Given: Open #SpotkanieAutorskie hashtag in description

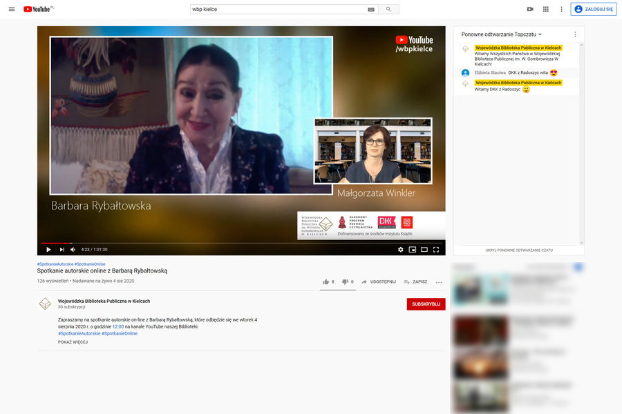Looking at the screenshot, I should [x=79, y=333].
